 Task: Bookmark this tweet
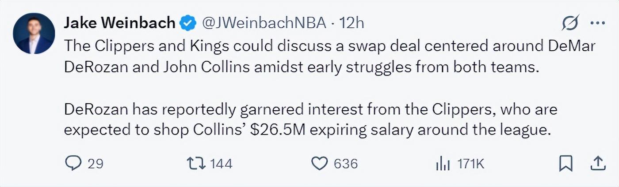(566, 164)
